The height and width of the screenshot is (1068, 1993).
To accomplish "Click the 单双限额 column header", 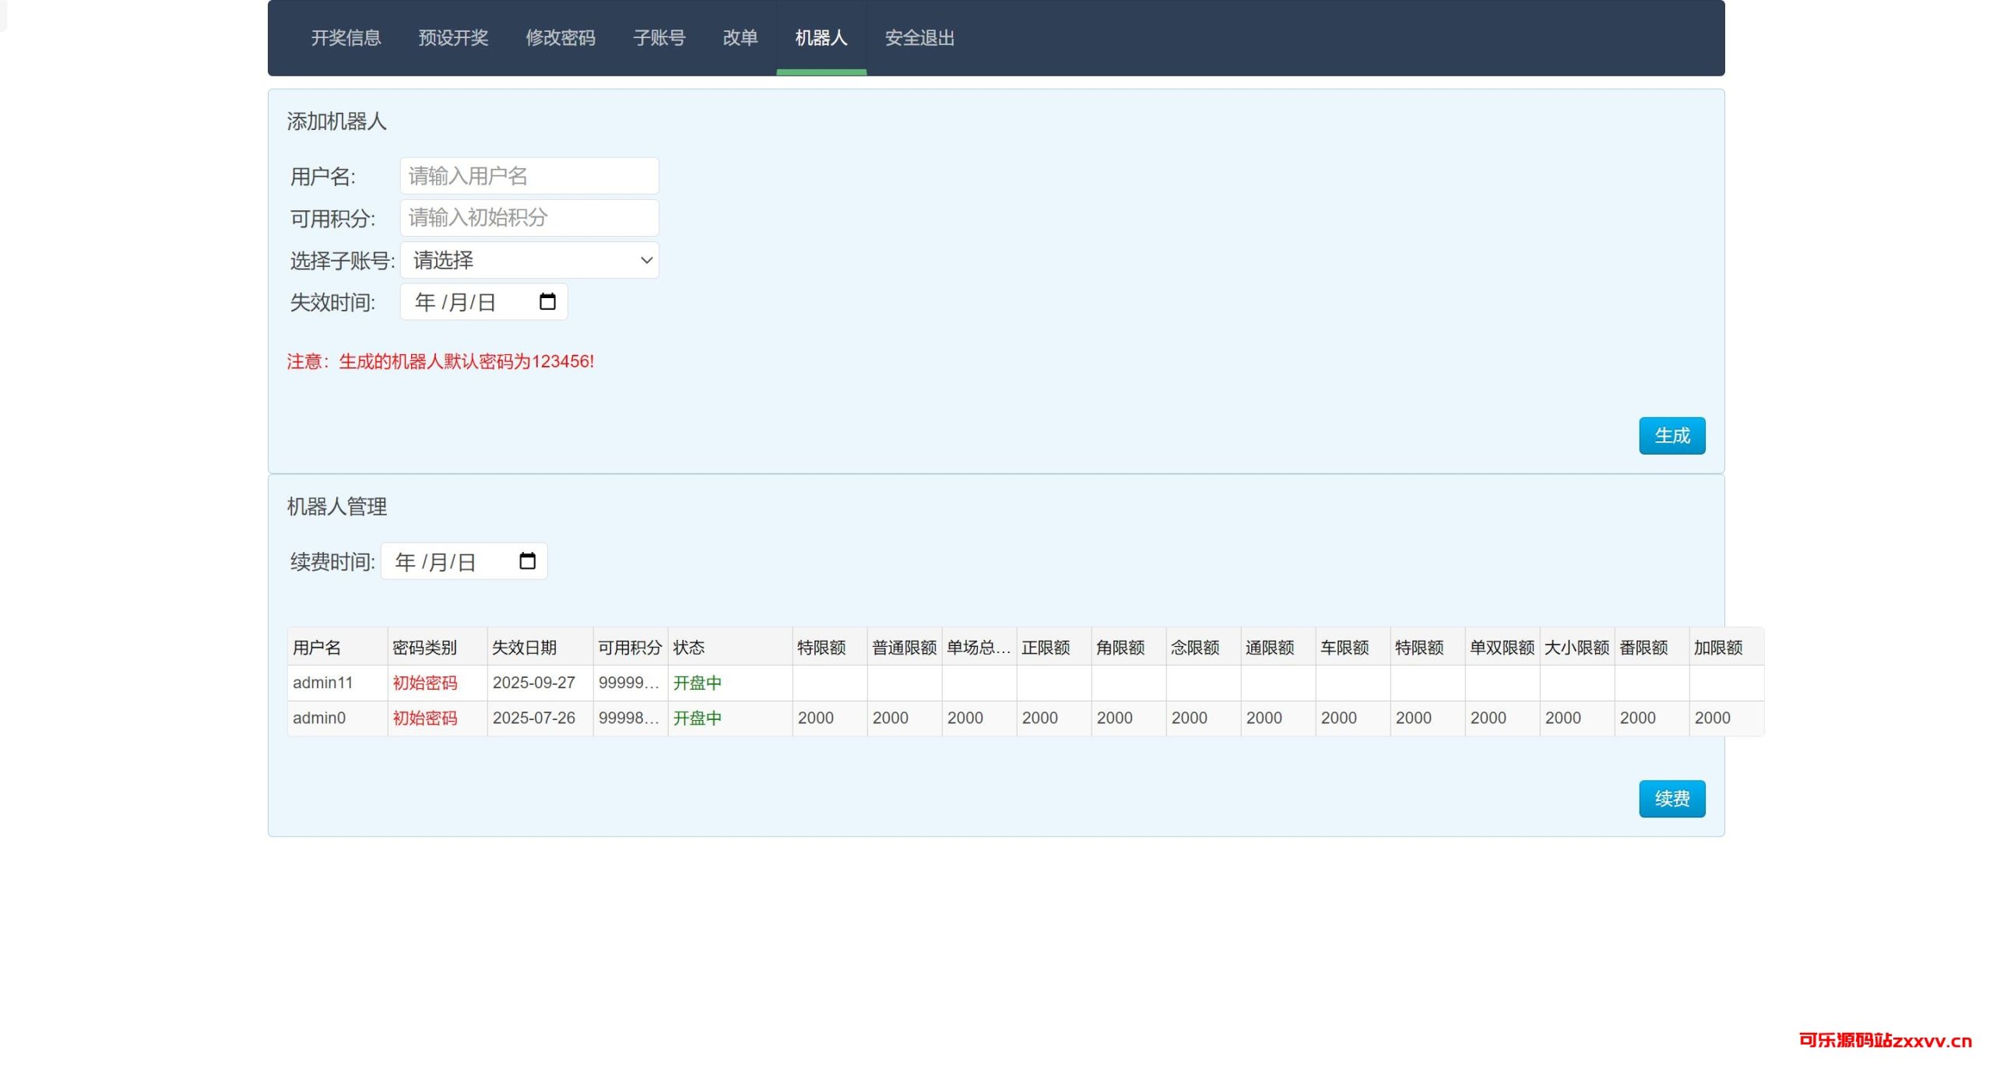I will pyautogui.click(x=1503, y=647).
